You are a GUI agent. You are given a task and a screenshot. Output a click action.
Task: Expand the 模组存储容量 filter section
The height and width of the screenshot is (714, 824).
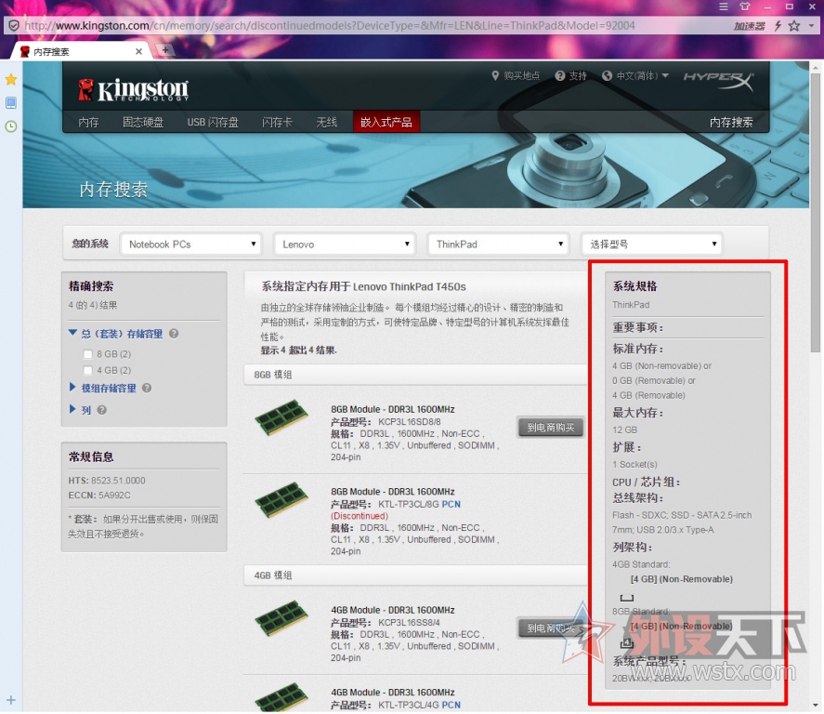point(72,387)
